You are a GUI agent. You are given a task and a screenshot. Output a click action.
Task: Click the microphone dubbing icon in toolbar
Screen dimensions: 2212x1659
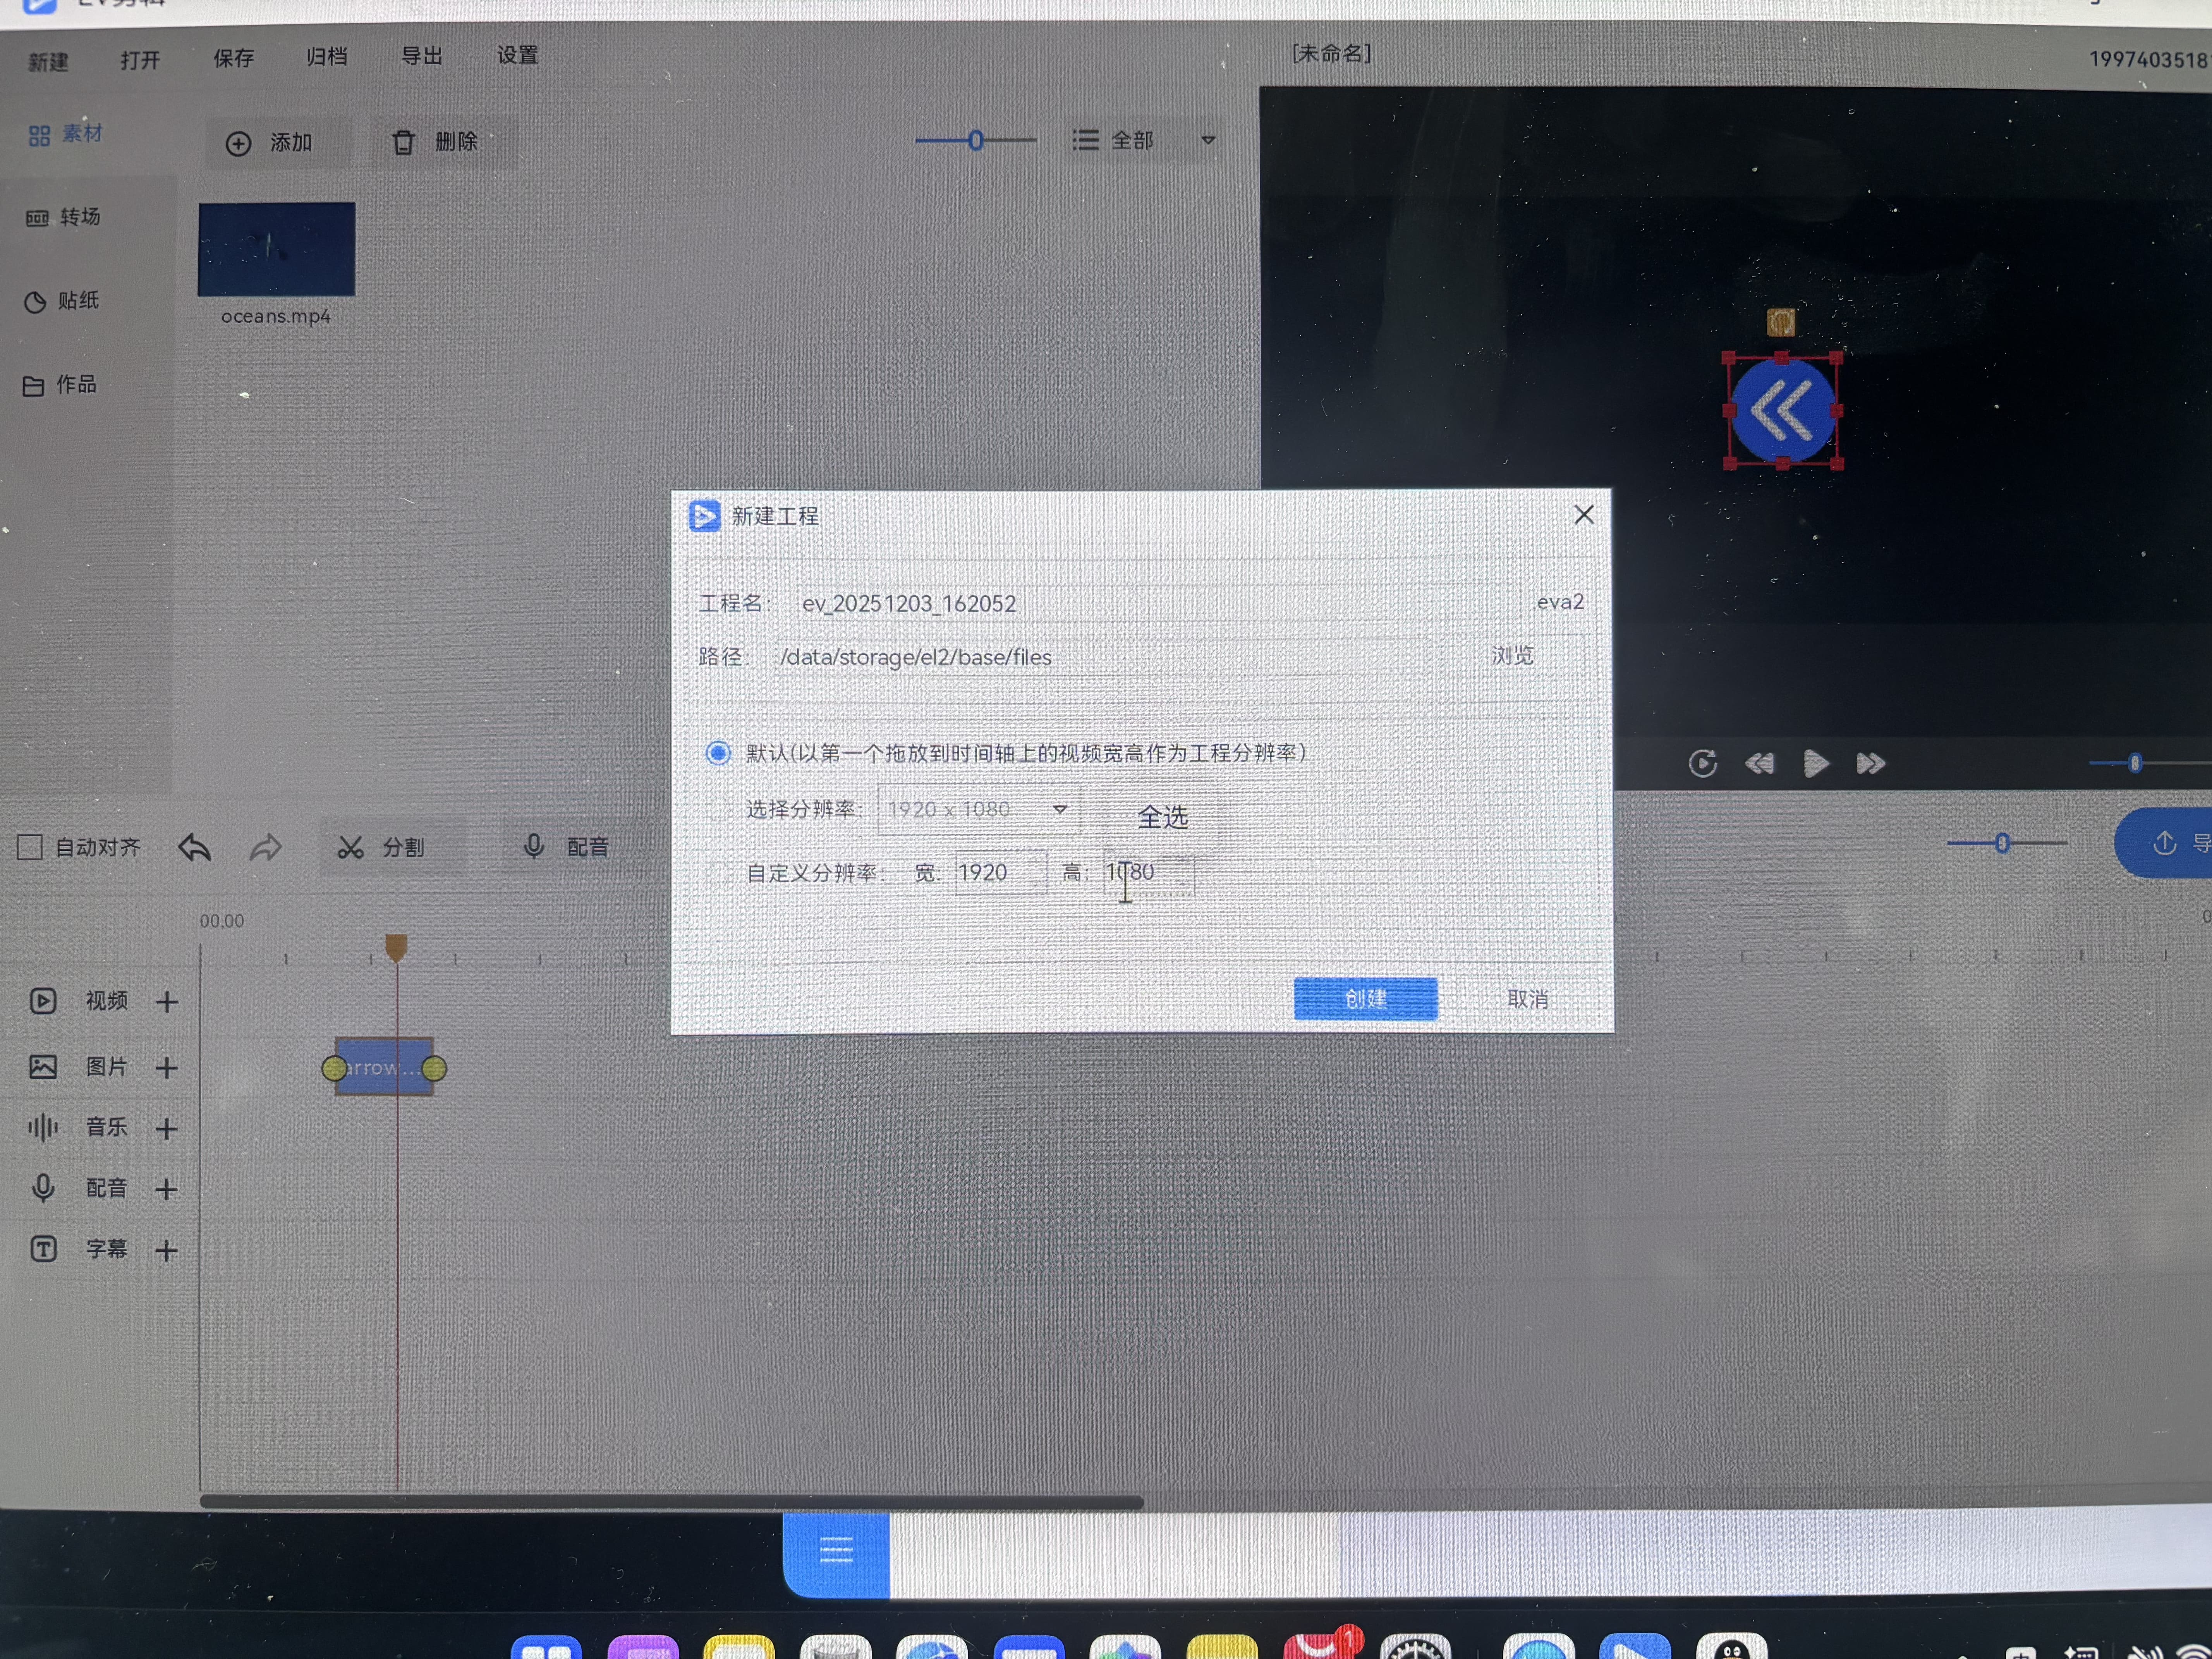click(534, 847)
